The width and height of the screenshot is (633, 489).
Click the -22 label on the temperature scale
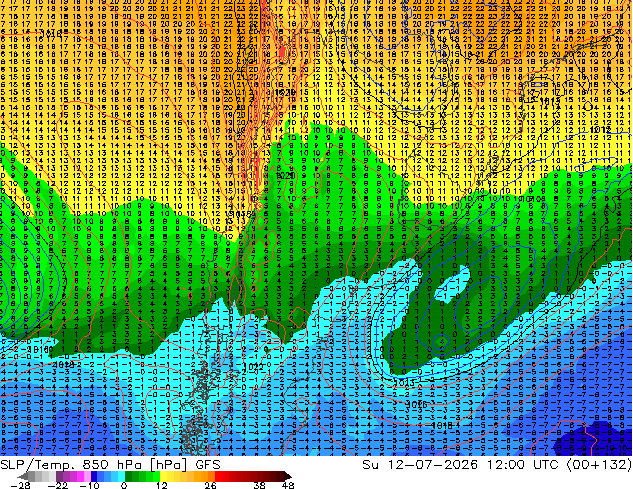58,485
